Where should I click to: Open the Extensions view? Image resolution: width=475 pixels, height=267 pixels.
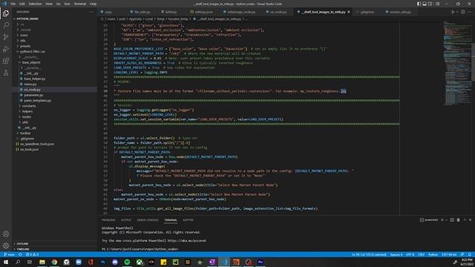(6, 61)
